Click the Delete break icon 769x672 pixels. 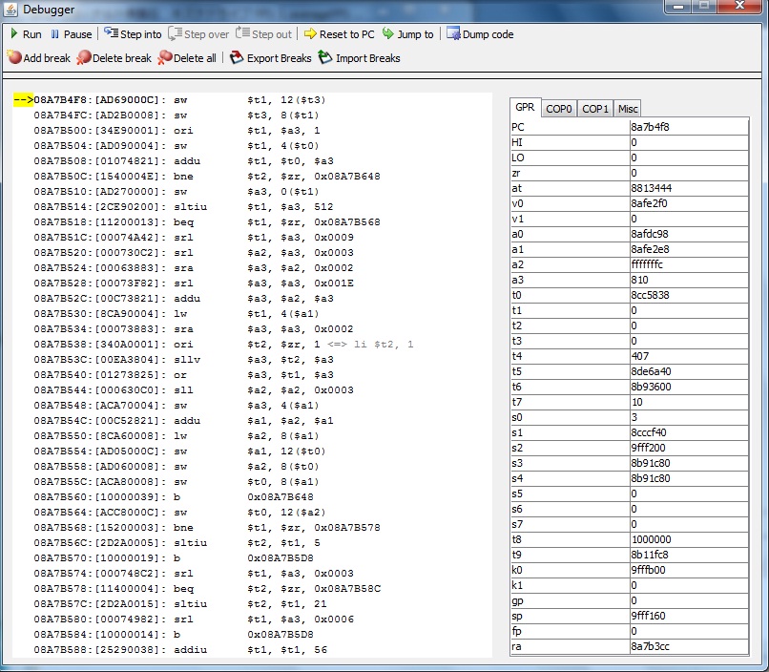tap(84, 58)
